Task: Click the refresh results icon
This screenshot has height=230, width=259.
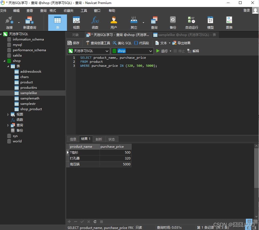Action: (95, 222)
